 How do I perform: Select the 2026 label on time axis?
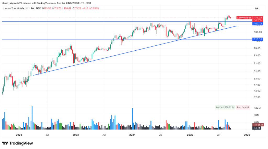(247, 135)
